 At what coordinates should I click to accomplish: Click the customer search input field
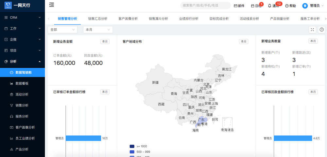pos(205,6)
